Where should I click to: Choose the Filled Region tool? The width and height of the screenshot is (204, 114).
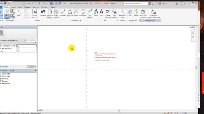(56, 14)
